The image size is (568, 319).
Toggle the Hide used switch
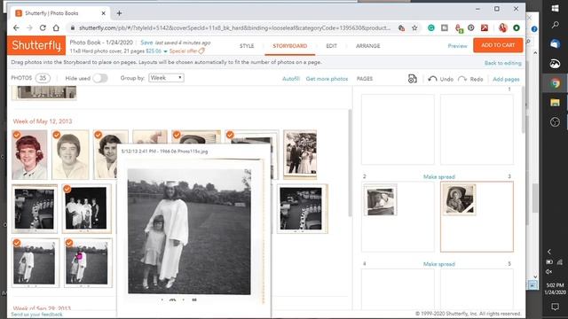[x=100, y=78]
